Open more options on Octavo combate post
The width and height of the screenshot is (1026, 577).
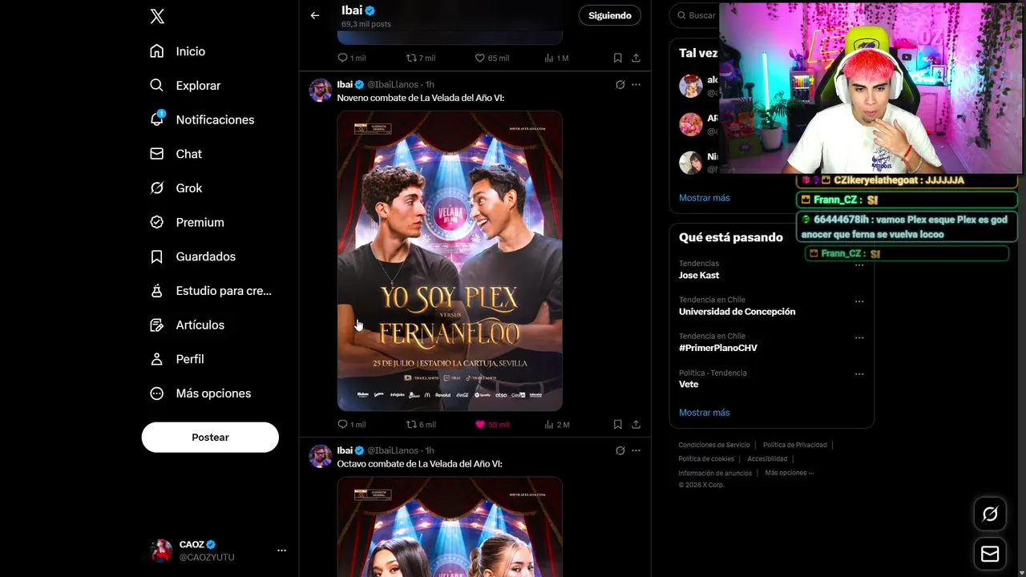636,450
